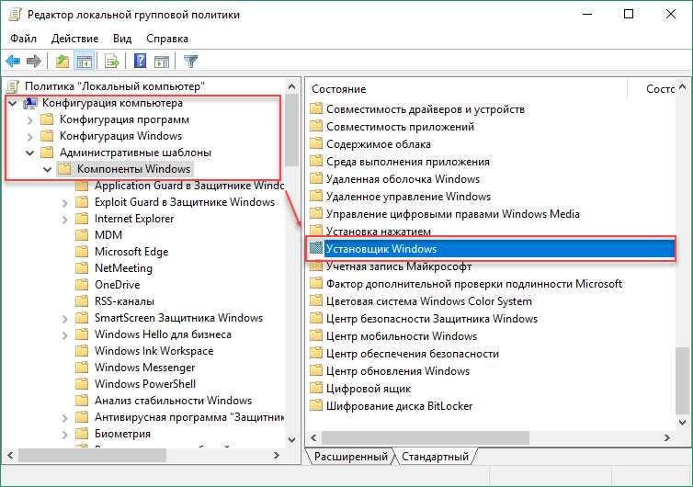Expand the Конфигурация Windows node
The height and width of the screenshot is (487, 693).
point(30,137)
